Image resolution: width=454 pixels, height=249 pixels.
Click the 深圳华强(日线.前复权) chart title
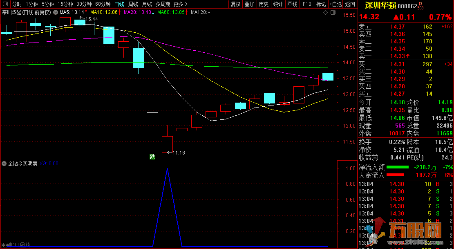click(26, 12)
